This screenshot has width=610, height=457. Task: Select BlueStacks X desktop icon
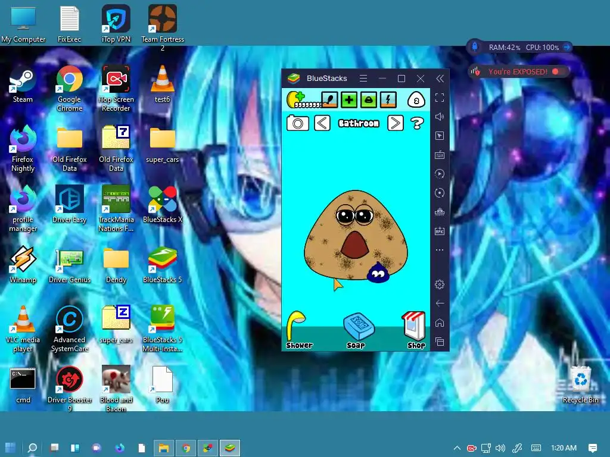(163, 205)
